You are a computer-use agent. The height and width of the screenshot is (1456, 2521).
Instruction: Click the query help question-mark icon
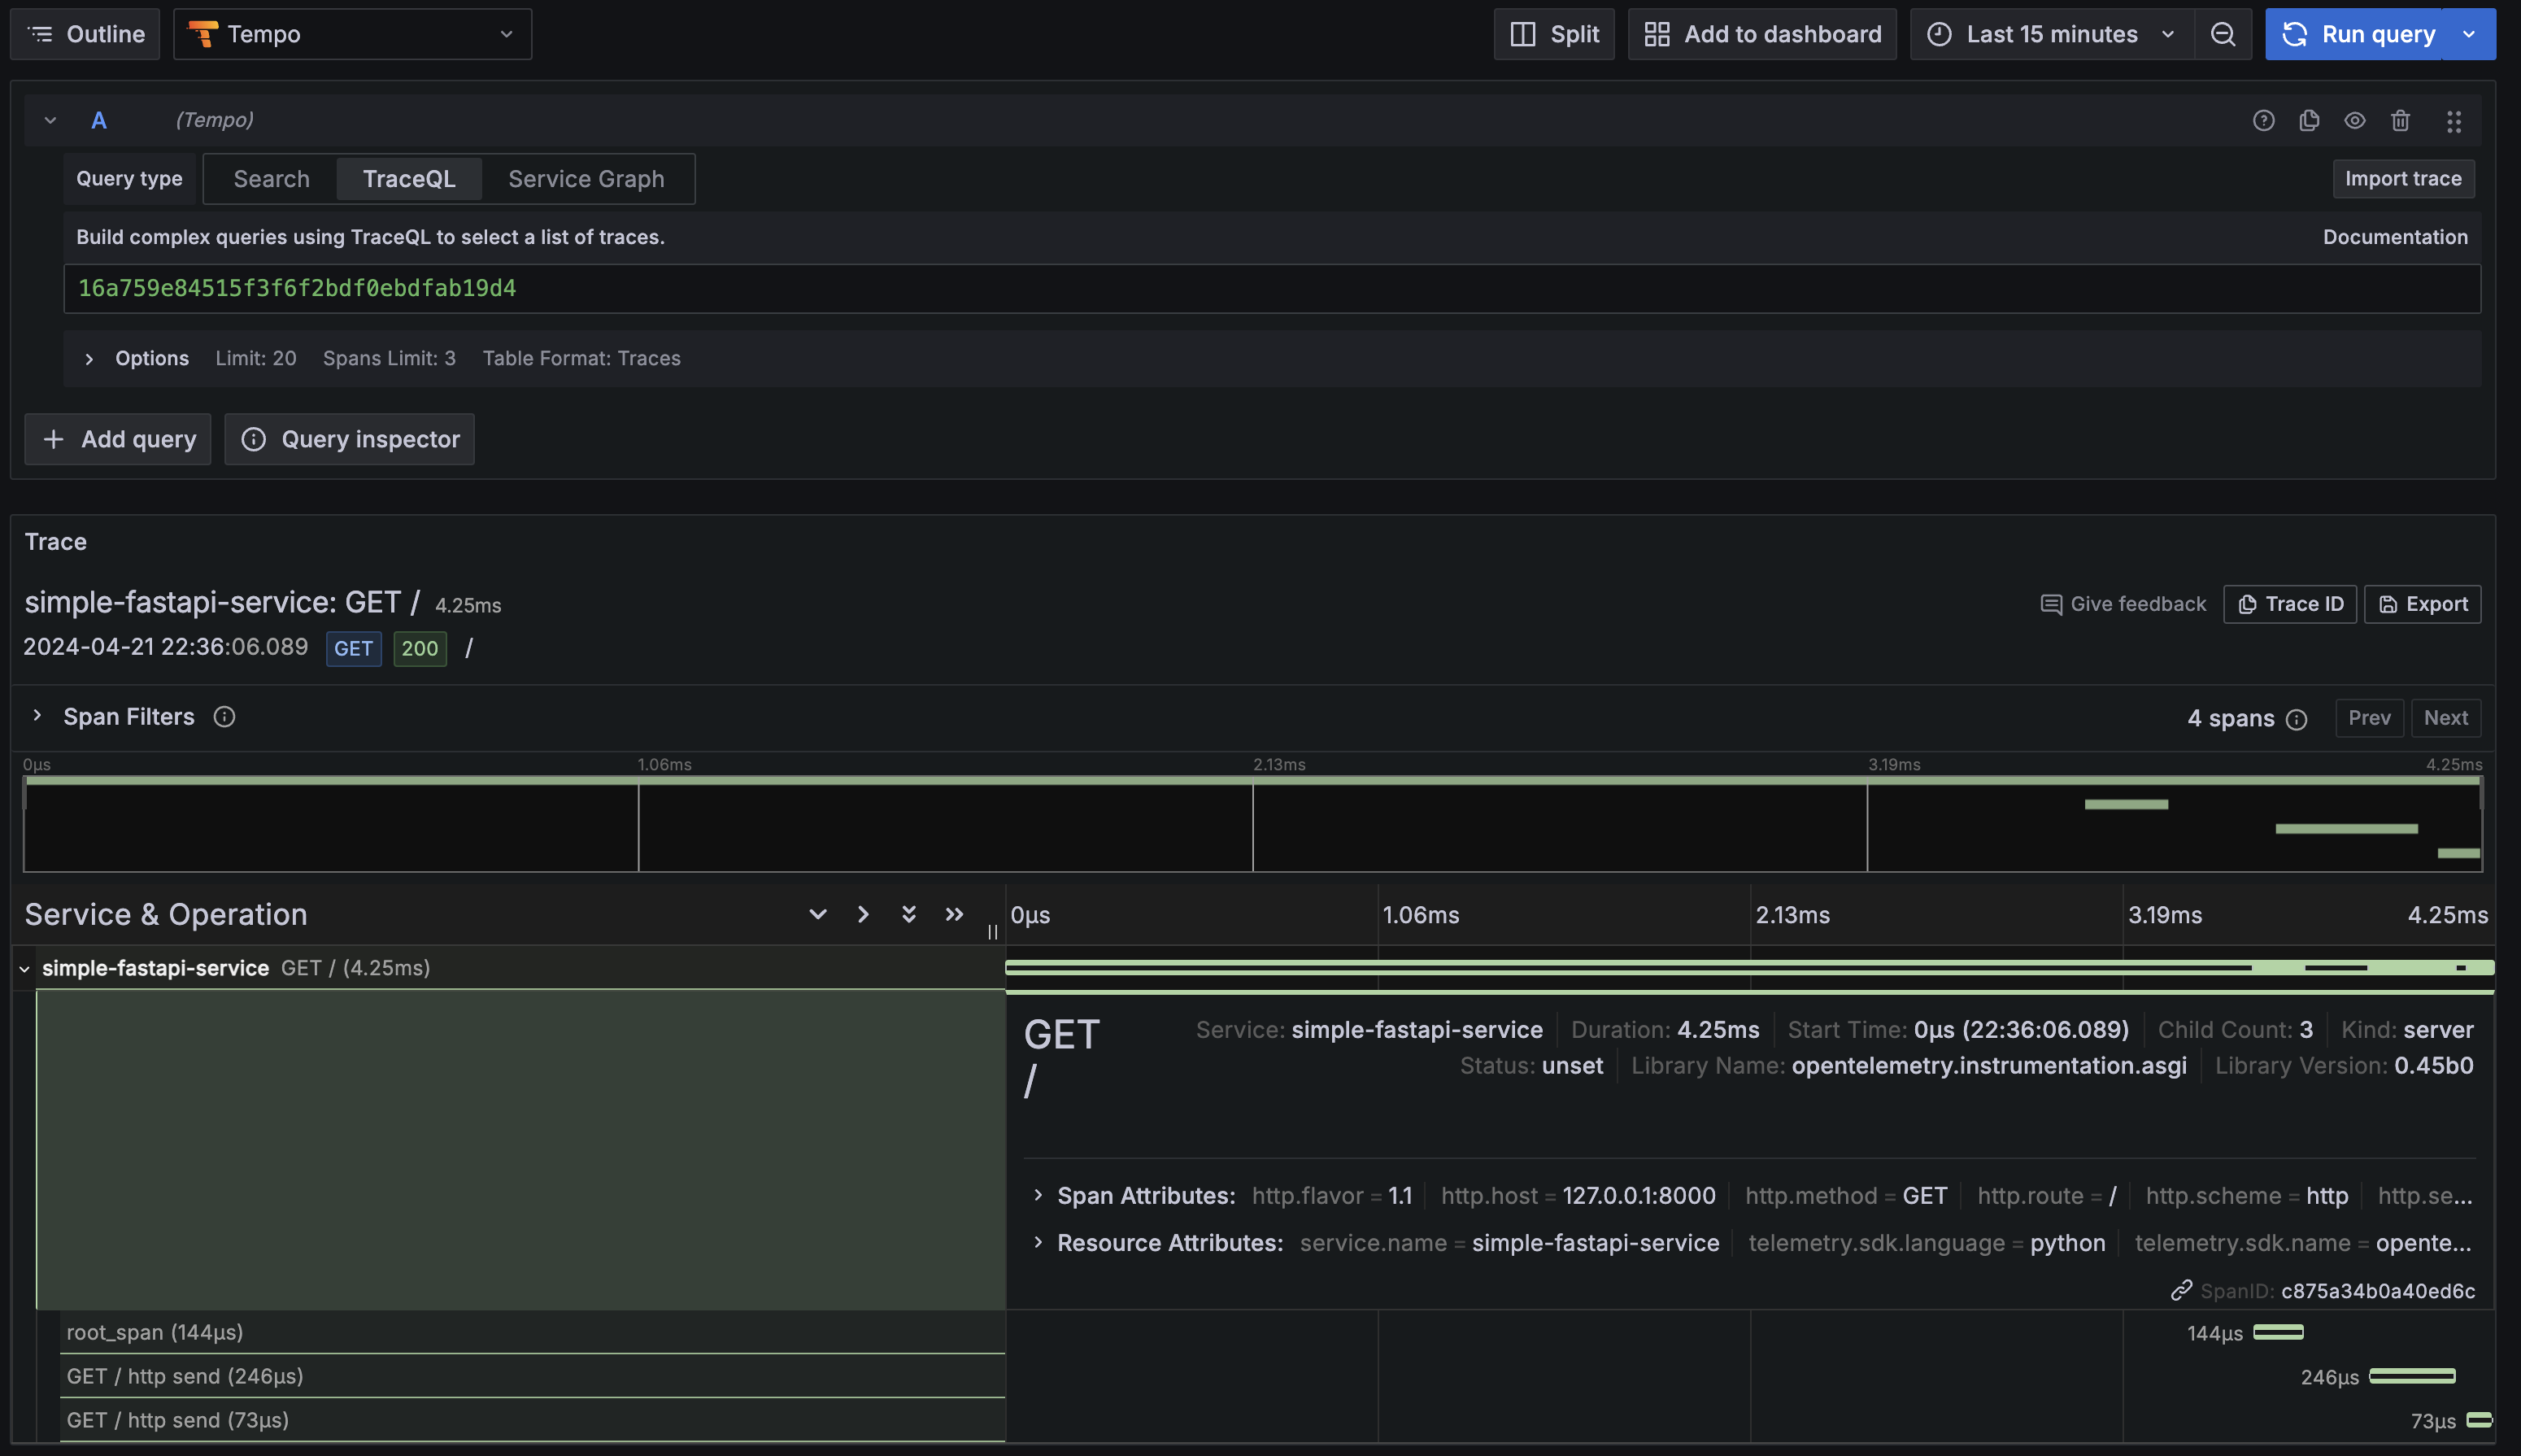[2263, 121]
